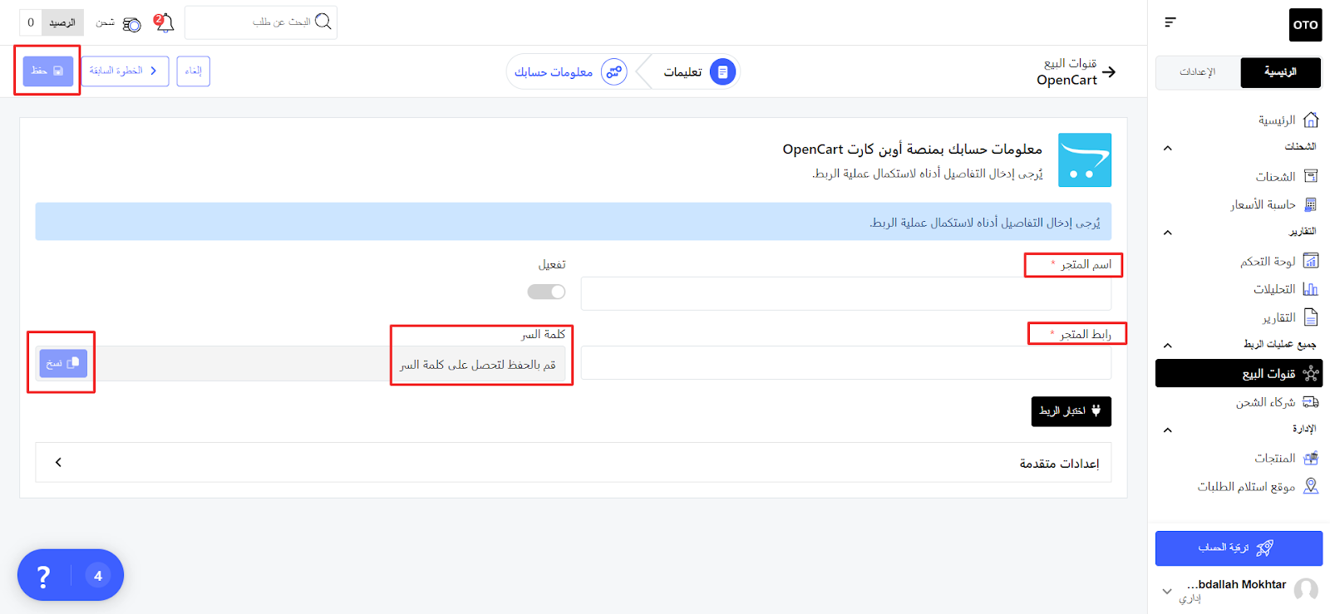Click the reports document icon
Viewport: 1330px width, 614px height.
[1311, 317]
